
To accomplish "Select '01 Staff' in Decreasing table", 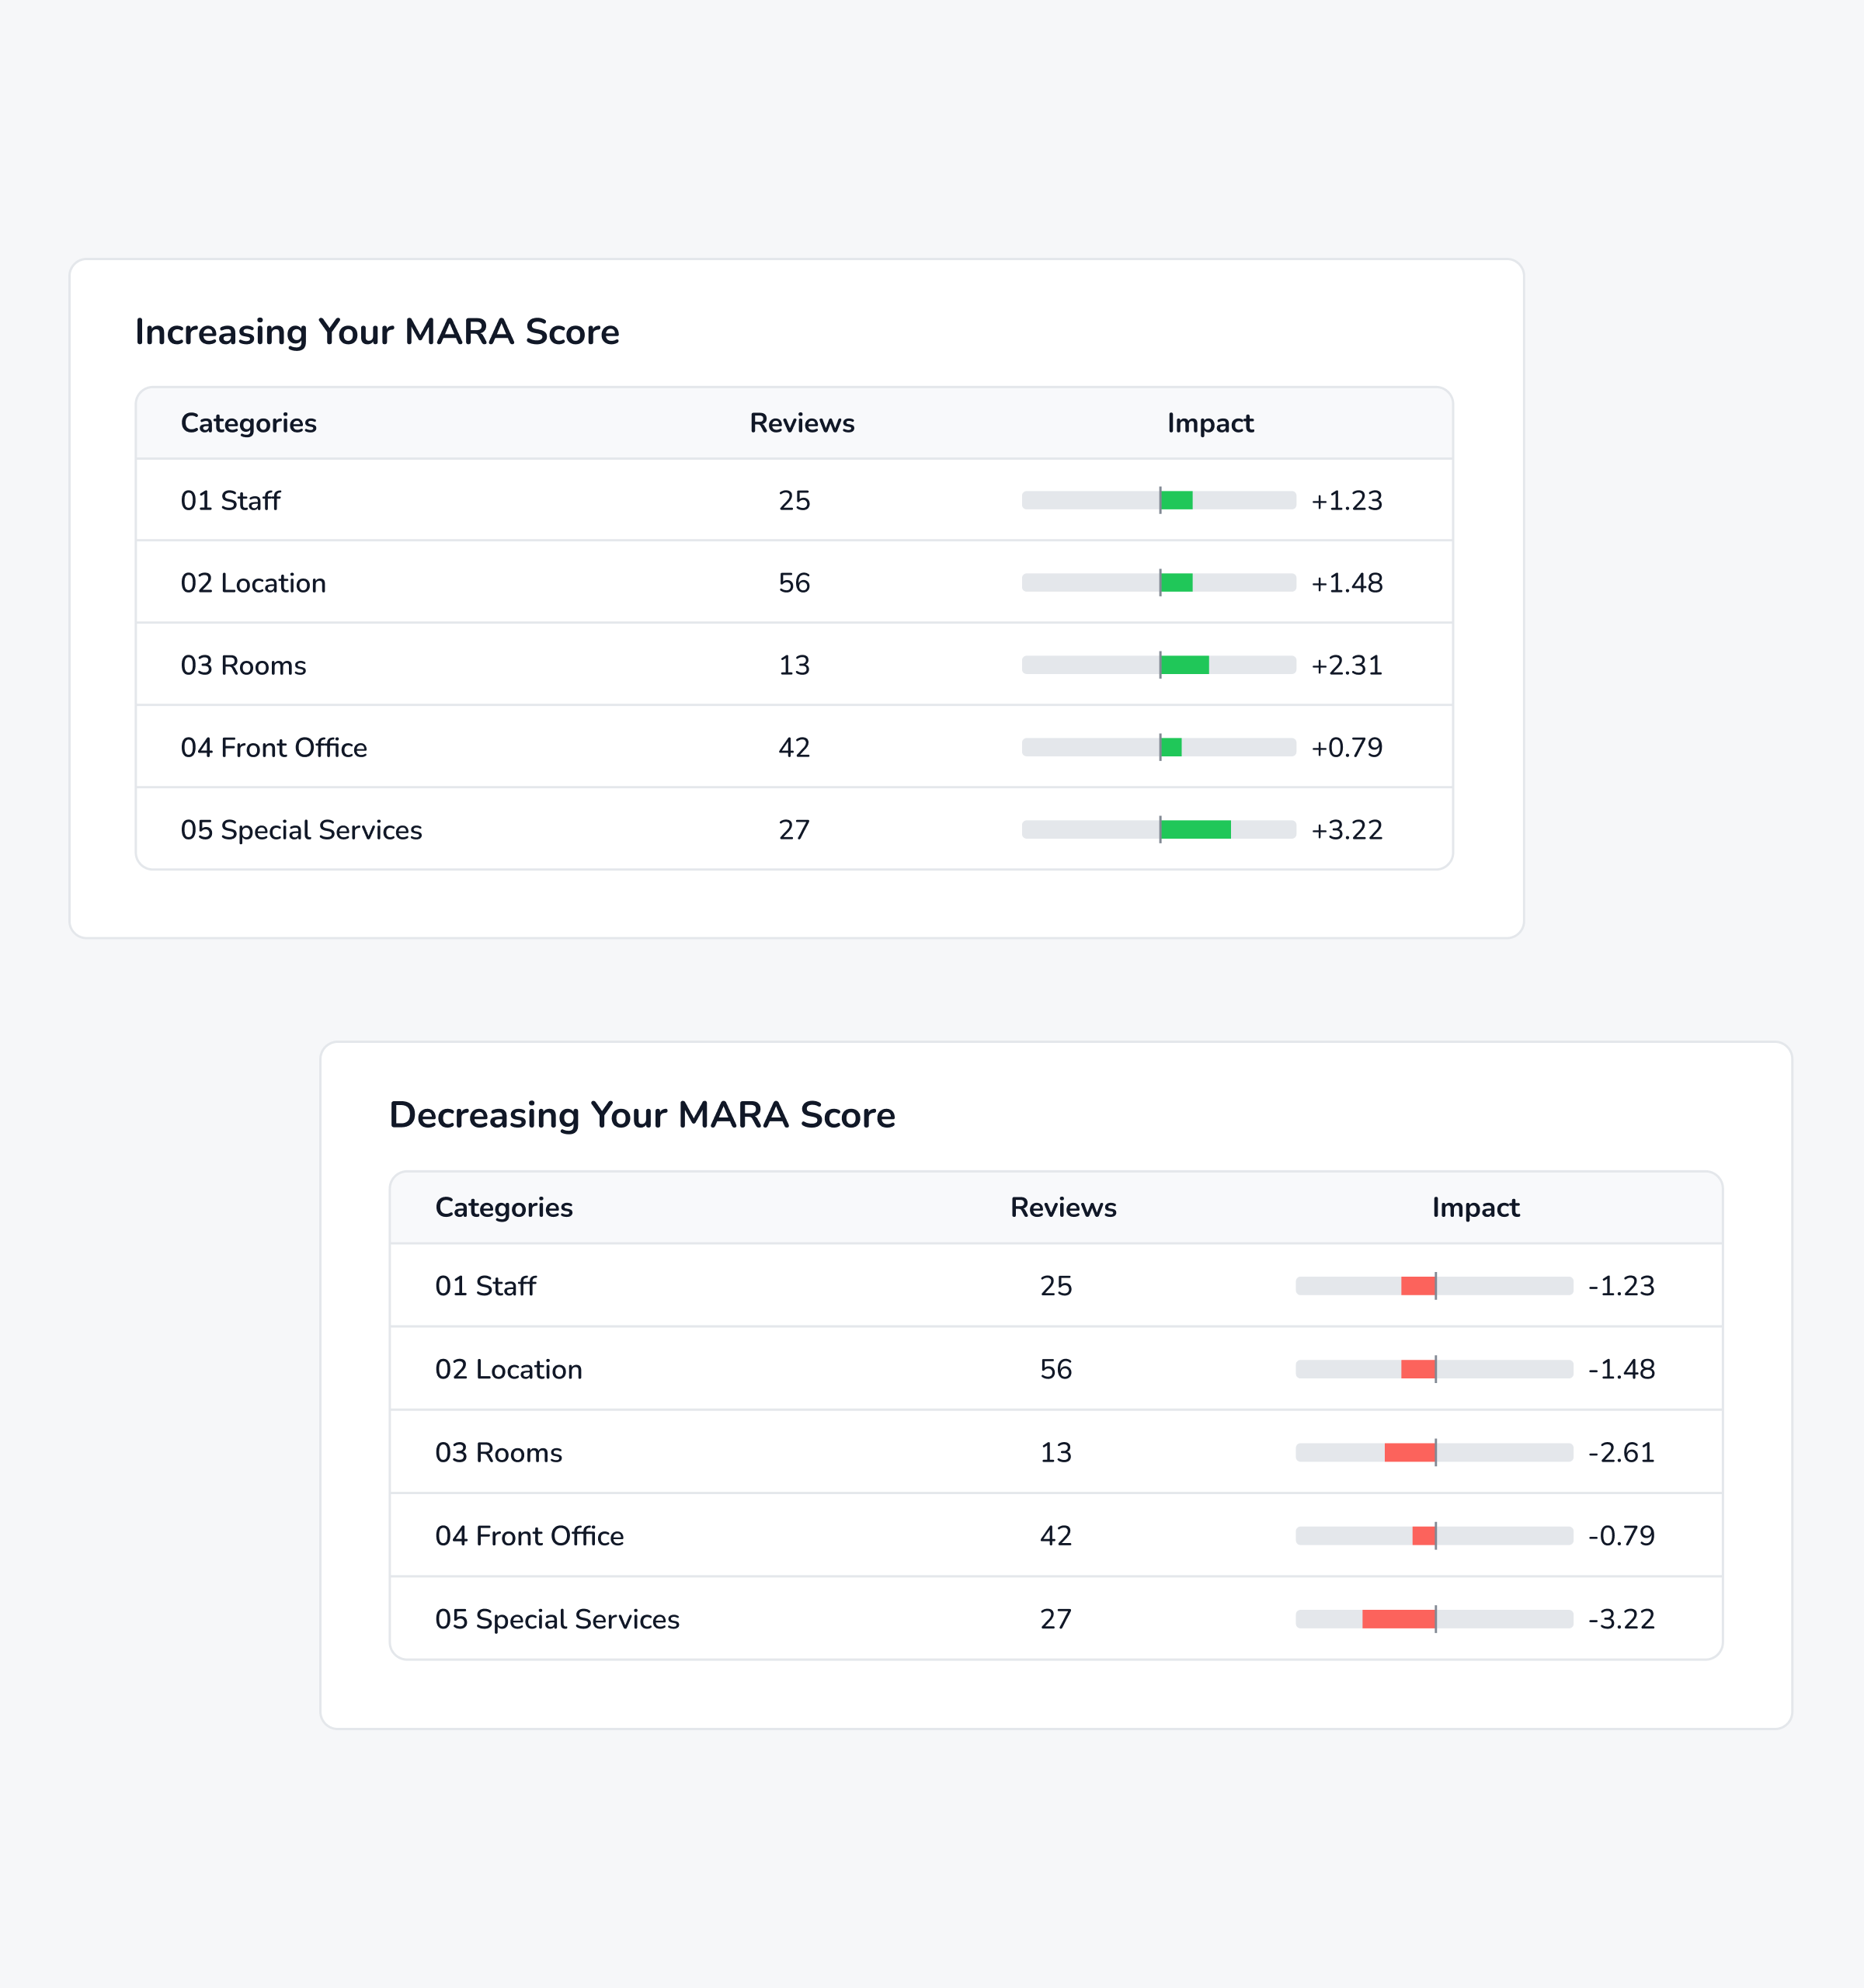I will [x=485, y=1286].
